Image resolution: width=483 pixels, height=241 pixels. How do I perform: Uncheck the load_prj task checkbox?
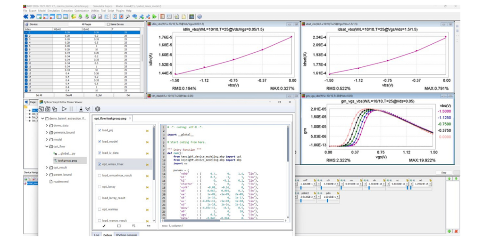[100, 130]
